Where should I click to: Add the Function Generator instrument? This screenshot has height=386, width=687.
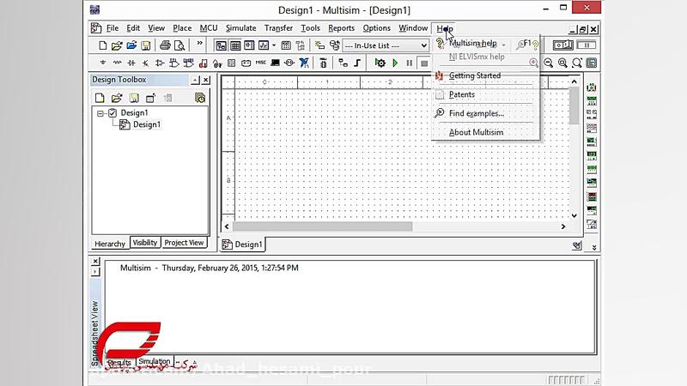coord(592,101)
